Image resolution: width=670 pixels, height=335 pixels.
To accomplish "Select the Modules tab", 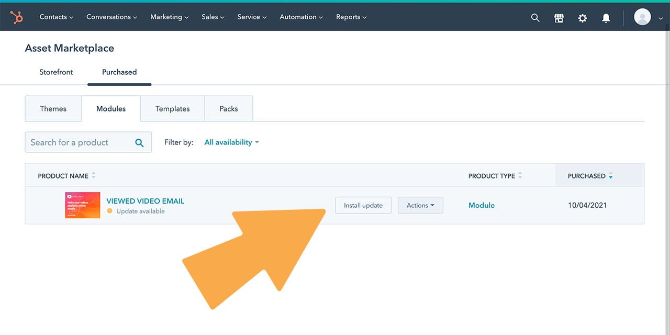I will 111,109.
